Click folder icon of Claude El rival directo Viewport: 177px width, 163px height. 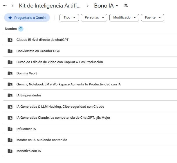coord(10,40)
